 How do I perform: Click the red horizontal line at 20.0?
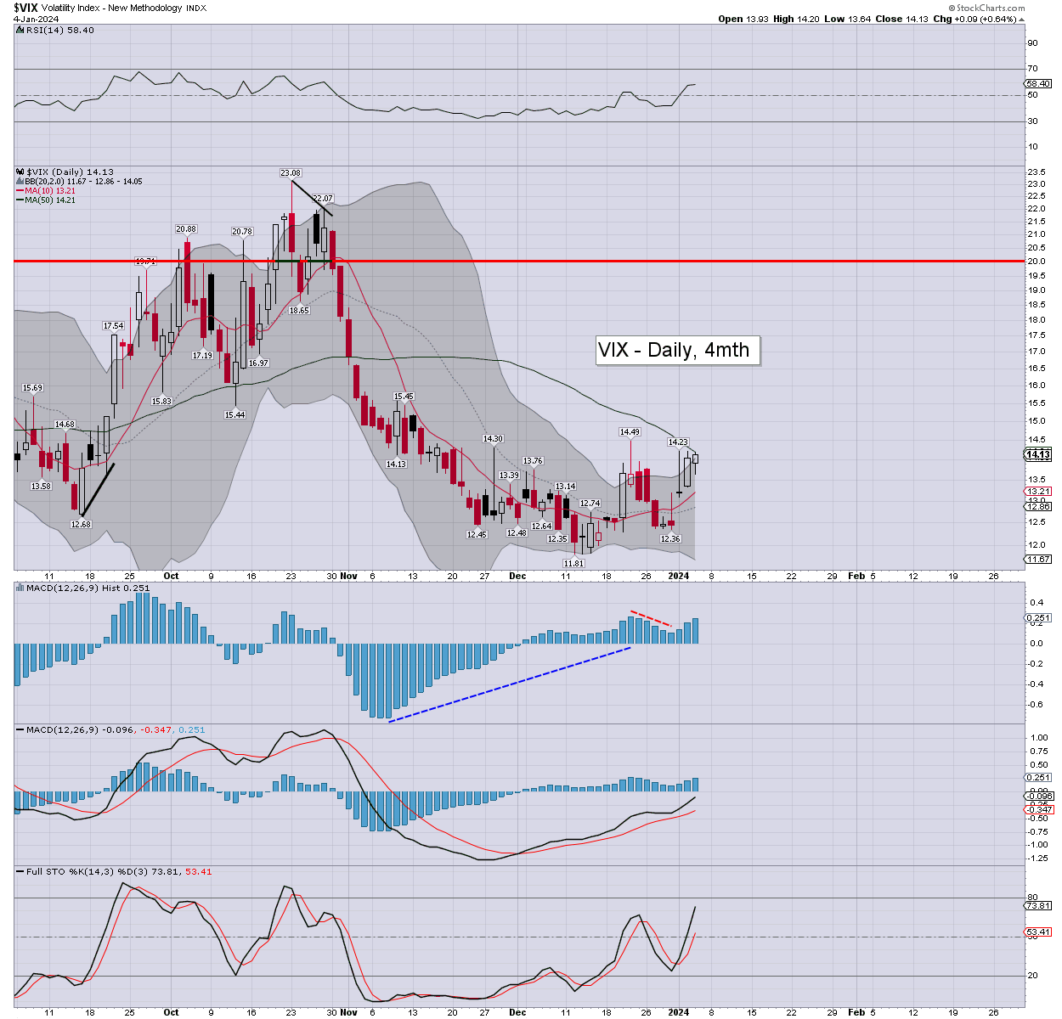click(x=510, y=261)
